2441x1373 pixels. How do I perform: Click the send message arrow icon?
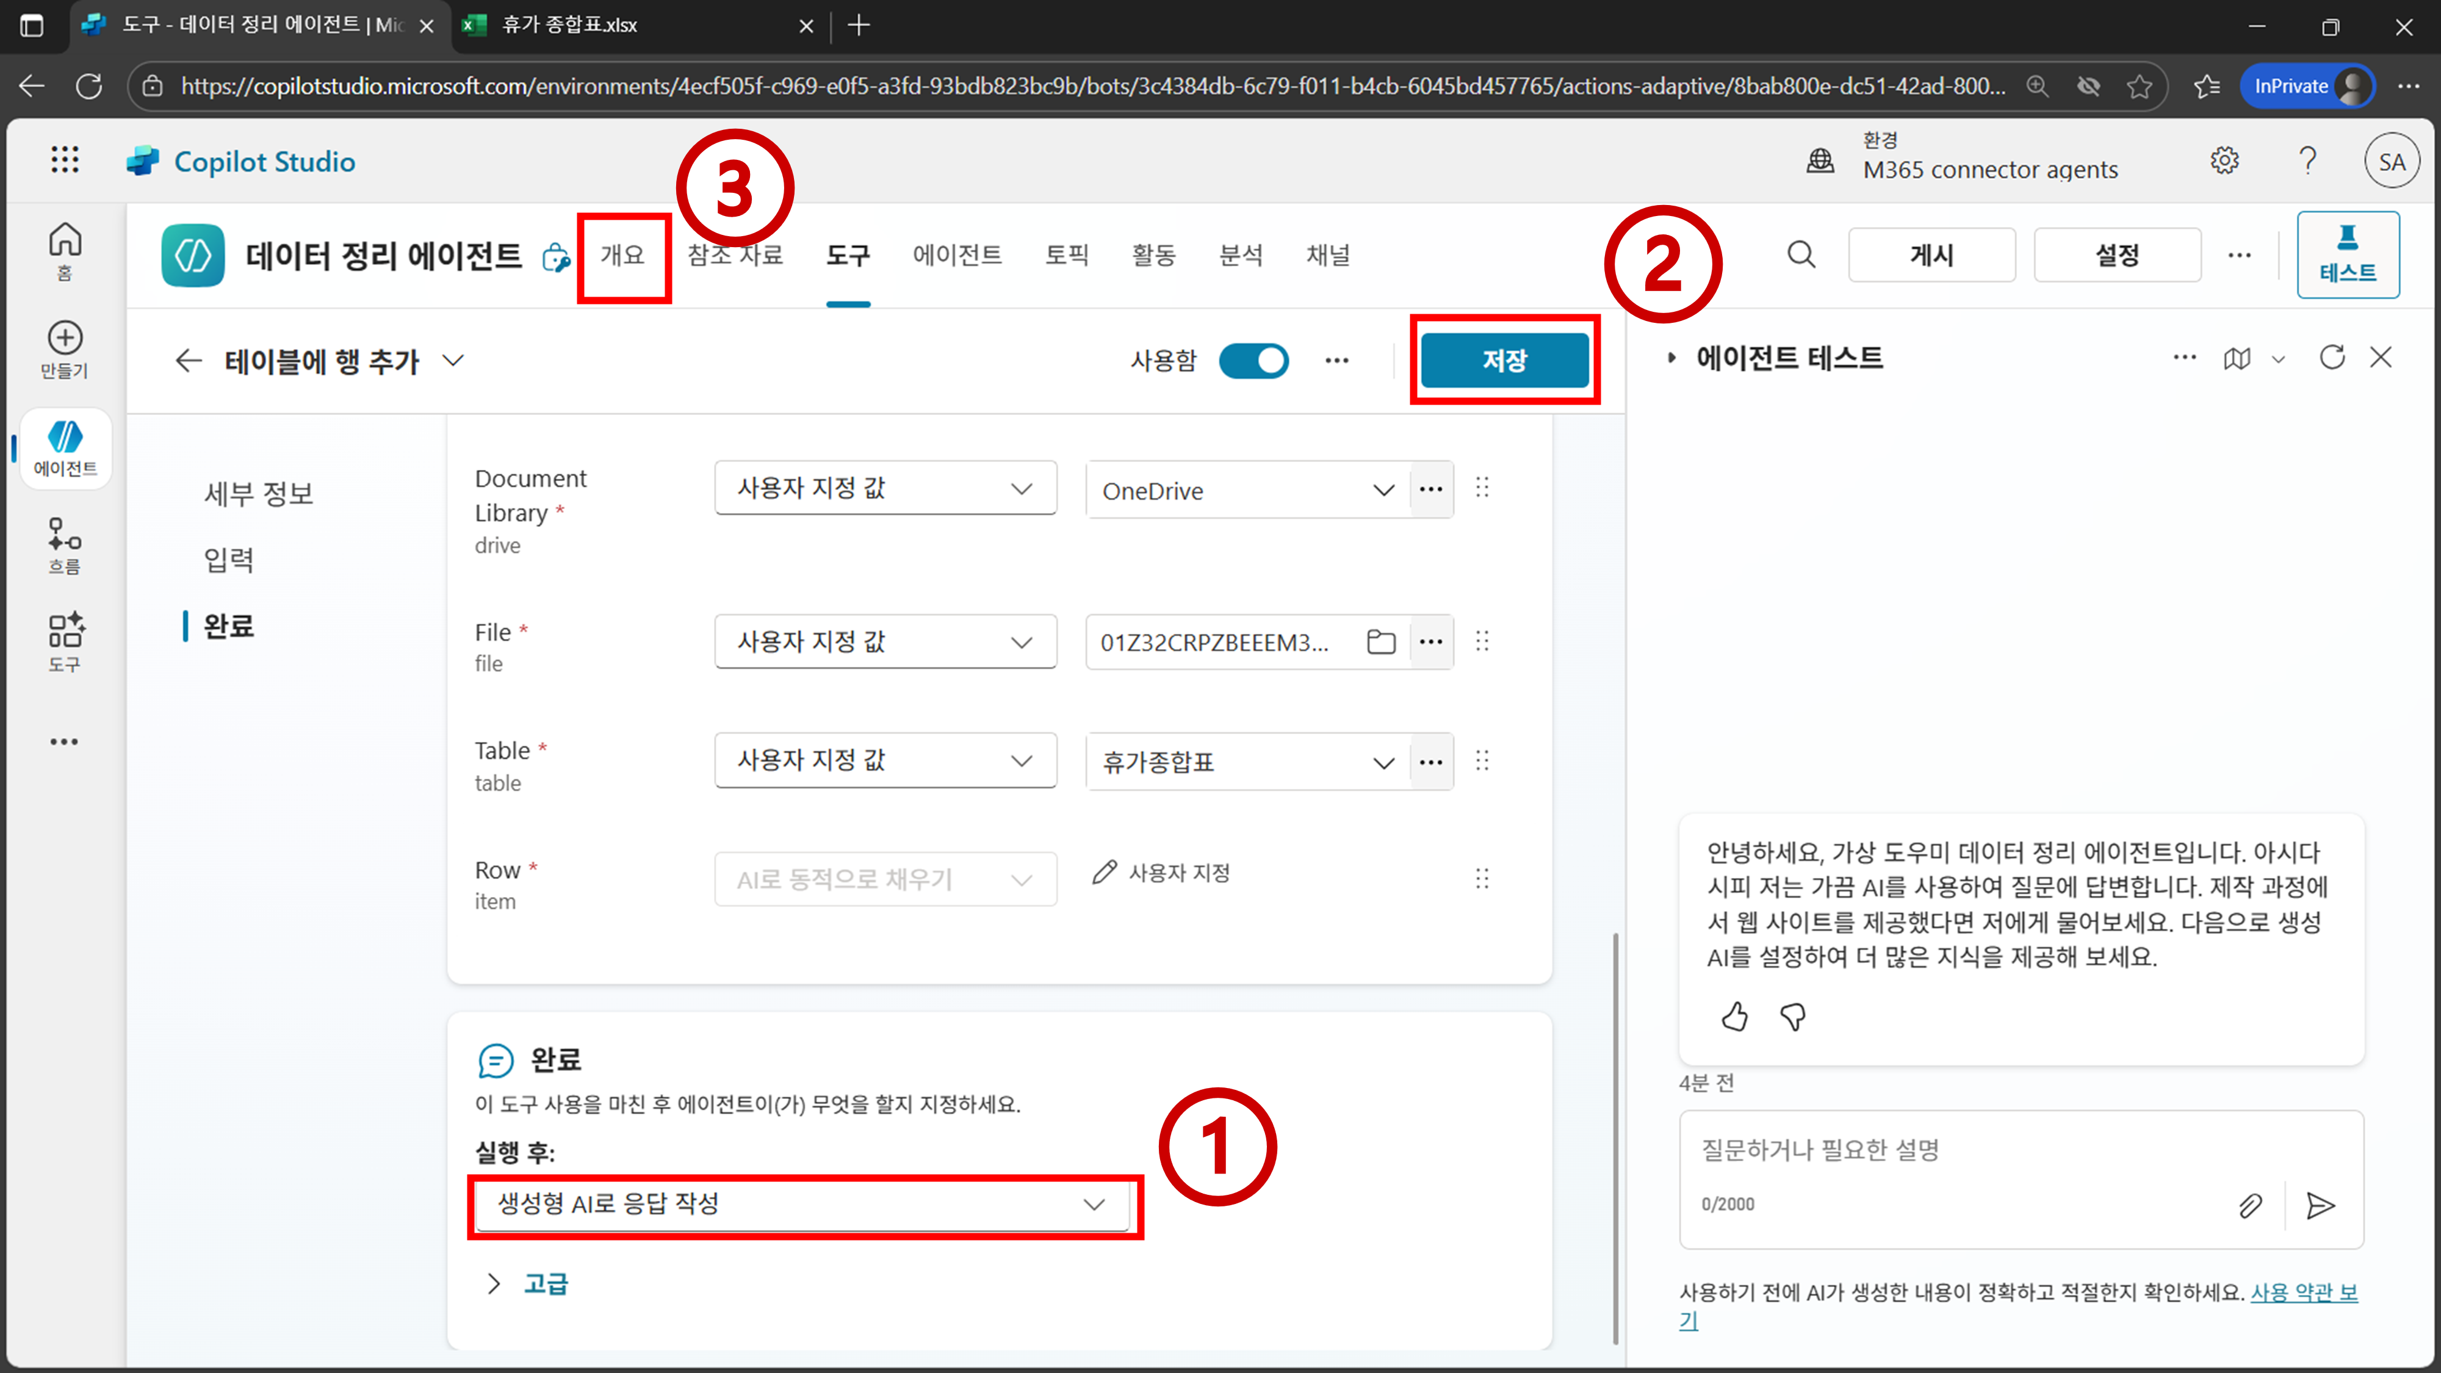[x=2320, y=1205]
